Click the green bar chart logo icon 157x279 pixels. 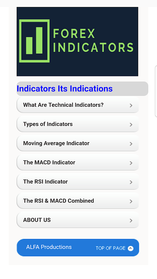[34, 41]
